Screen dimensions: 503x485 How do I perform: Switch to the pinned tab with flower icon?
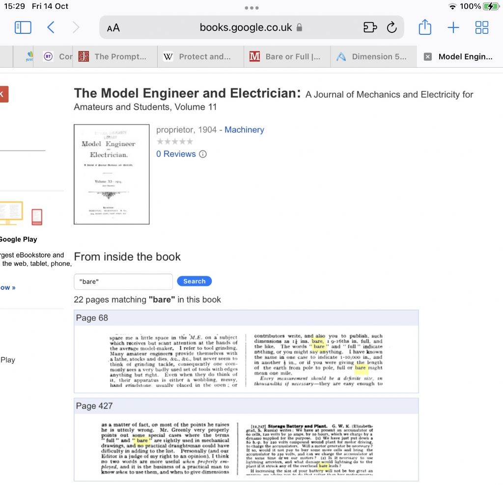point(24,57)
